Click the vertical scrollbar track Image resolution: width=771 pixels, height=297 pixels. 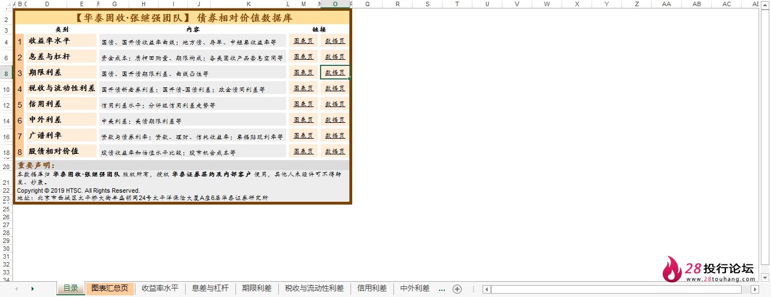tap(766, 141)
